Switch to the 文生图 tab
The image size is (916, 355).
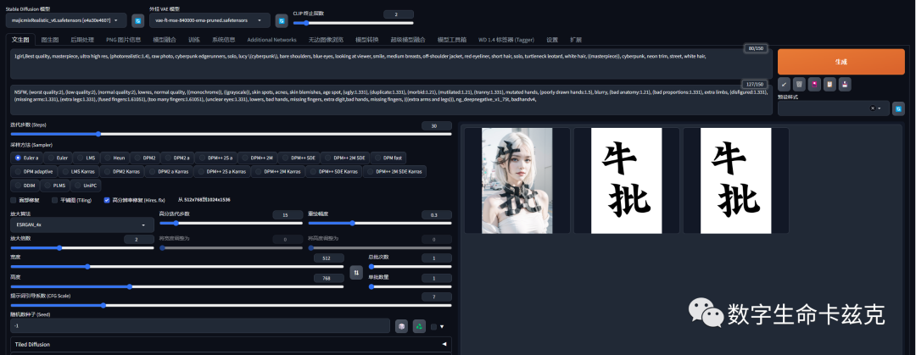pyautogui.click(x=20, y=40)
